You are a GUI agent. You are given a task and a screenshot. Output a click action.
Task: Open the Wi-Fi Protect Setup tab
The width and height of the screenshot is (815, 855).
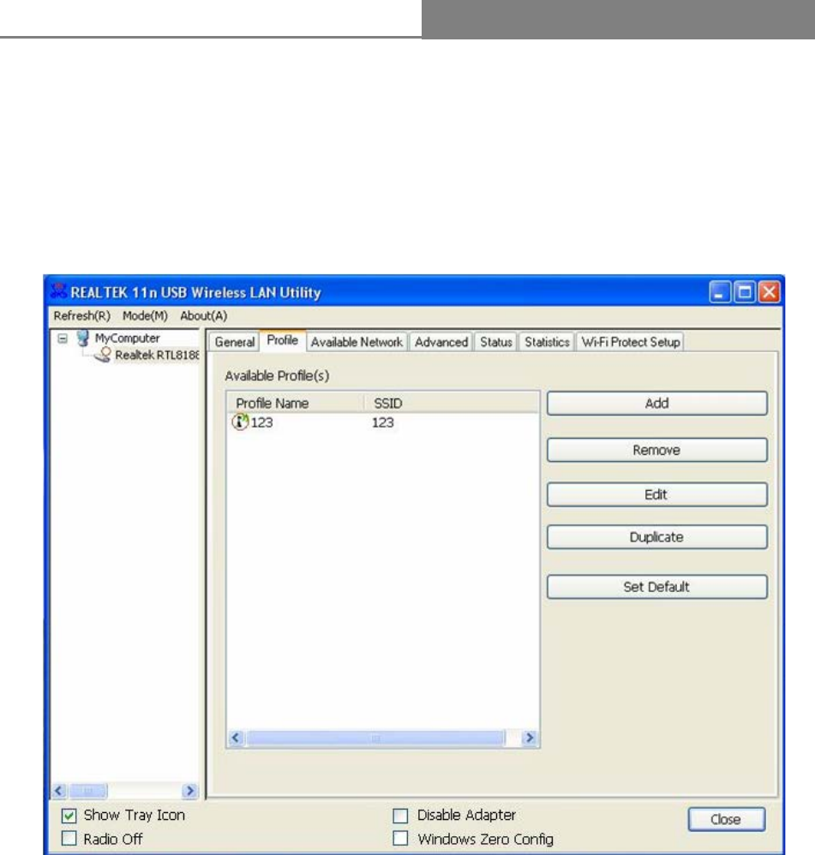tap(631, 342)
